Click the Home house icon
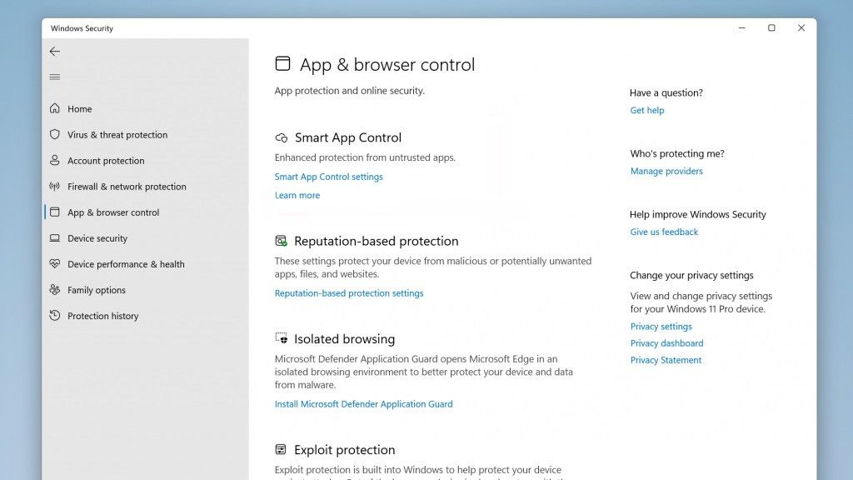Image resolution: width=853 pixels, height=480 pixels. click(x=55, y=109)
